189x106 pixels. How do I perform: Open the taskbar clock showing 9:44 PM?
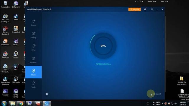point(183,103)
